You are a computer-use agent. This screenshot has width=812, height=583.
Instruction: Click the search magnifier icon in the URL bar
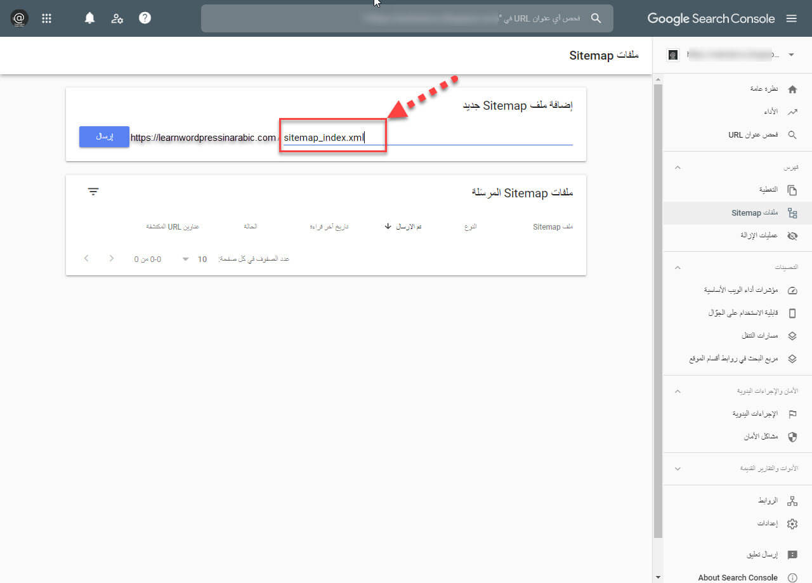click(596, 18)
